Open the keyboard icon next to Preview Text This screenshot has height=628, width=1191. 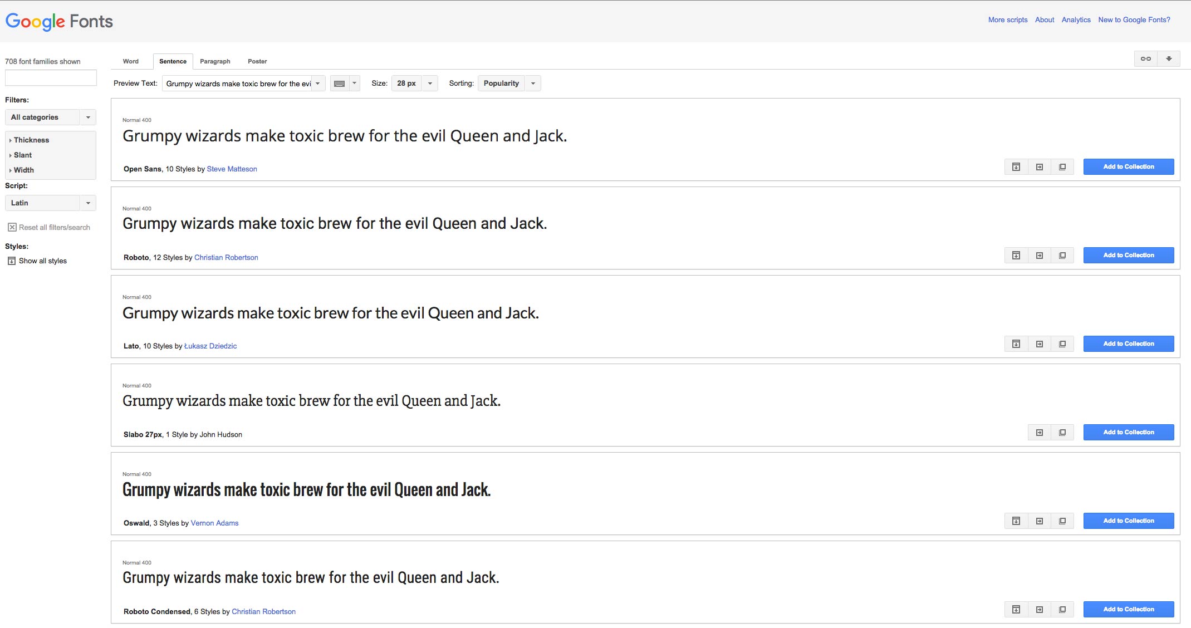339,84
